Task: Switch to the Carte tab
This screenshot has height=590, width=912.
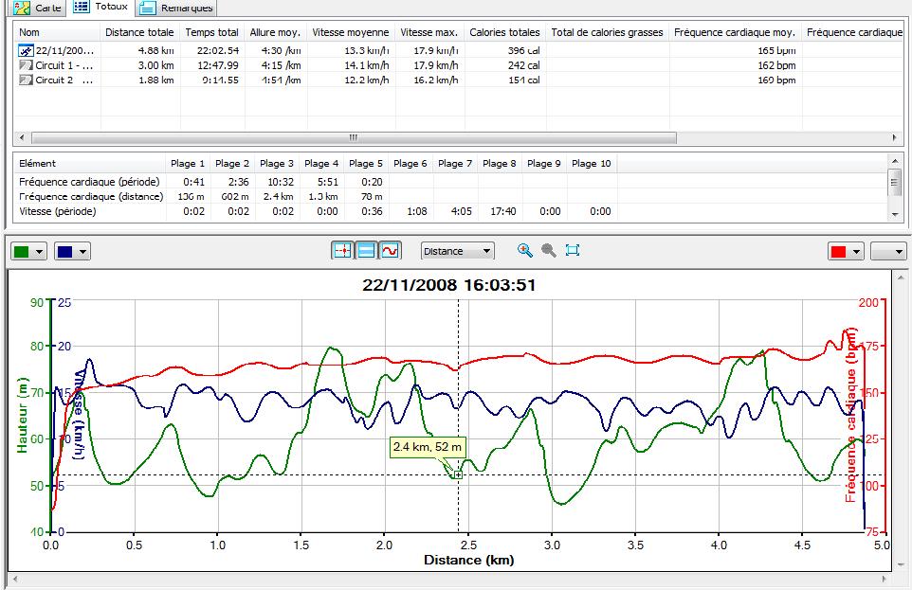Action: click(x=38, y=8)
